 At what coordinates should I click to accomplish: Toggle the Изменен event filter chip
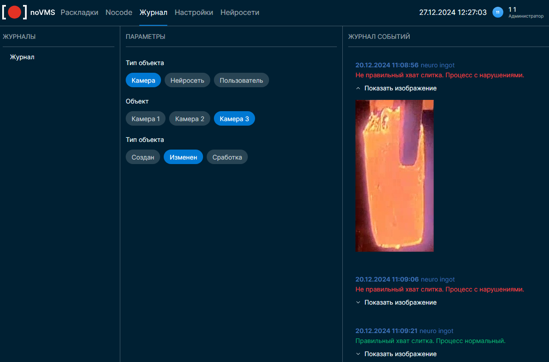point(183,157)
